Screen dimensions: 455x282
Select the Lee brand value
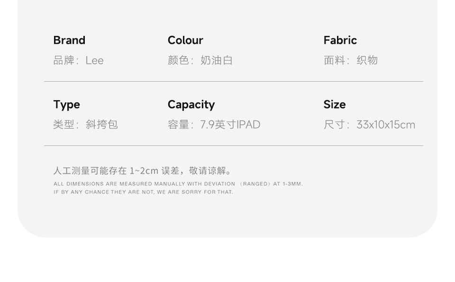94,60
